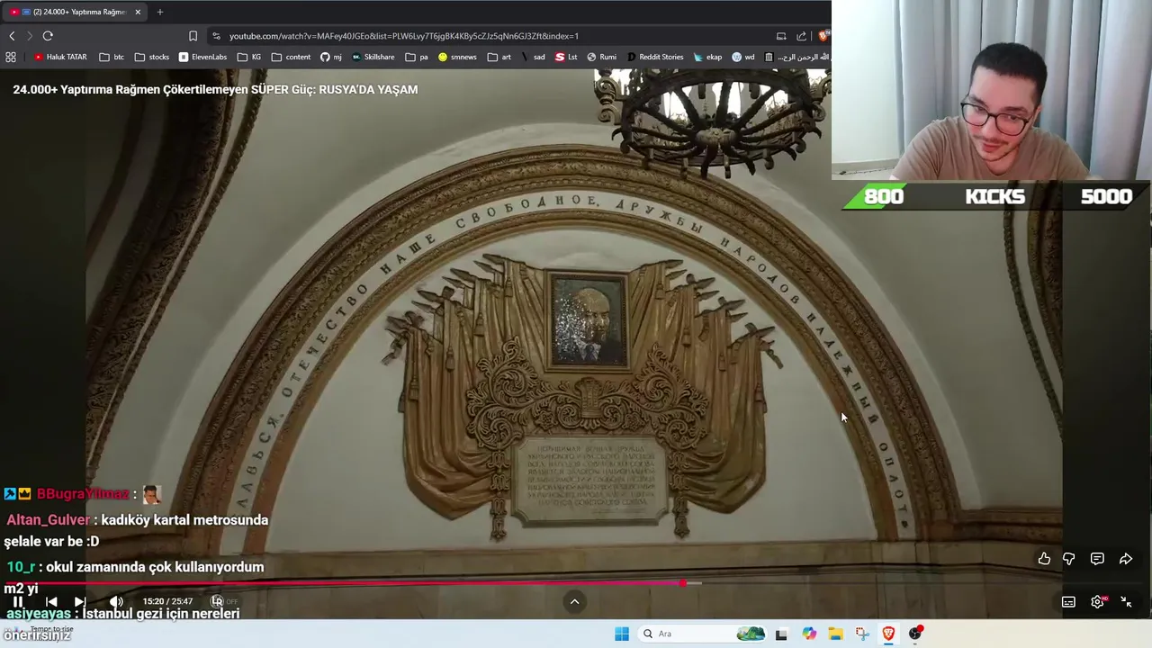
Task: Skip to the next video in playlist
Action: click(80, 601)
